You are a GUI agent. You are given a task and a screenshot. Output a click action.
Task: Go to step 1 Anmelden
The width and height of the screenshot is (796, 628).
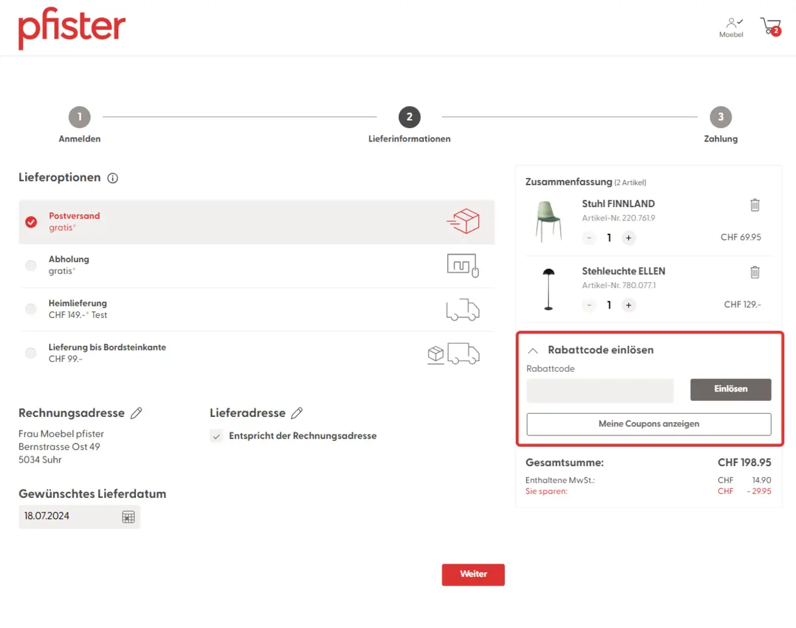pyautogui.click(x=80, y=118)
